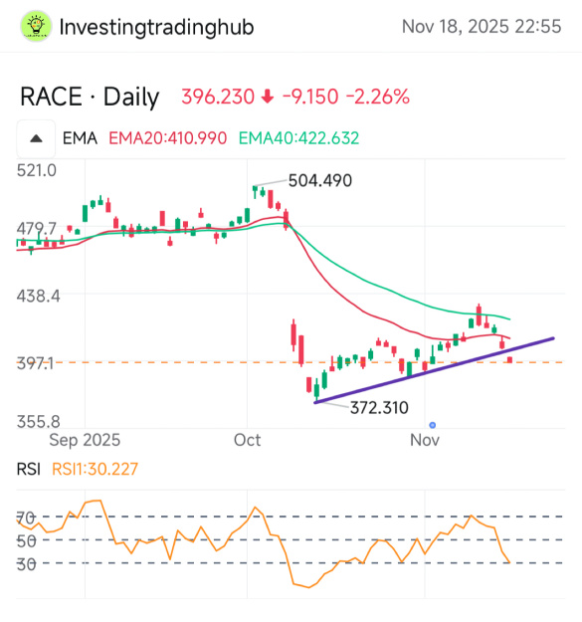Click the red down arrow price indicator
This screenshot has width=582, height=622.
tap(268, 97)
